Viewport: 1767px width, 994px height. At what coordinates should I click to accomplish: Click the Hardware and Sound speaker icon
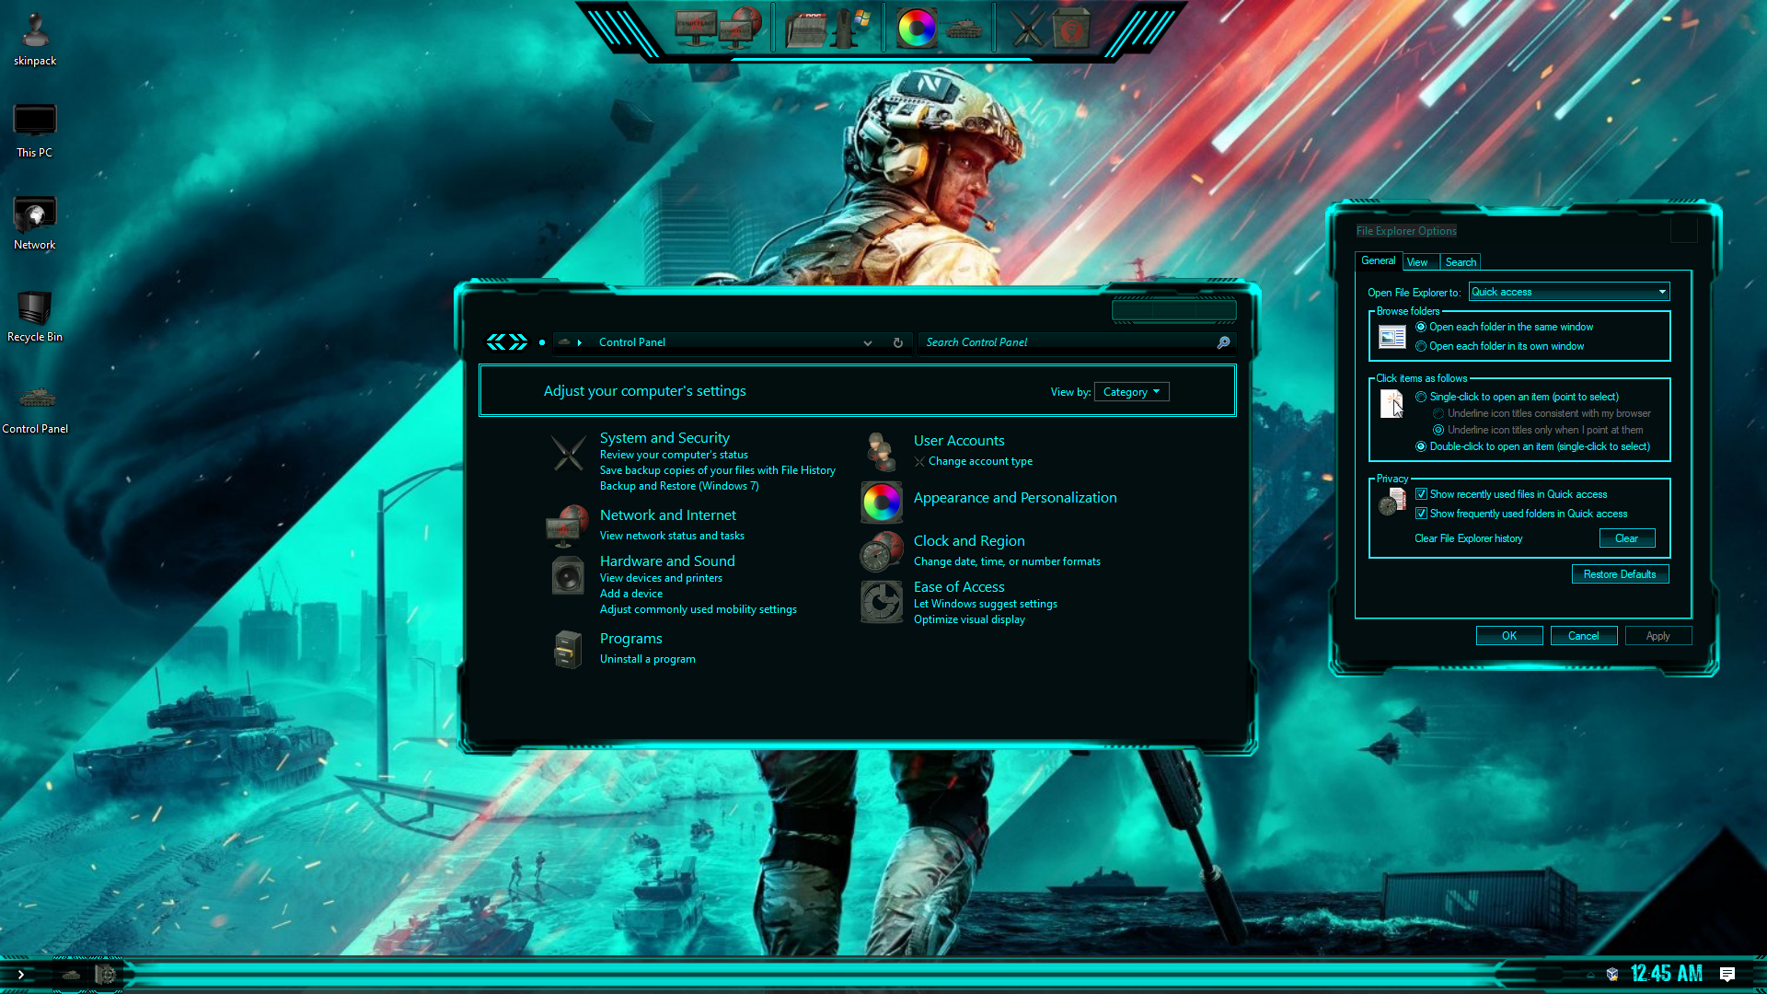[568, 577]
